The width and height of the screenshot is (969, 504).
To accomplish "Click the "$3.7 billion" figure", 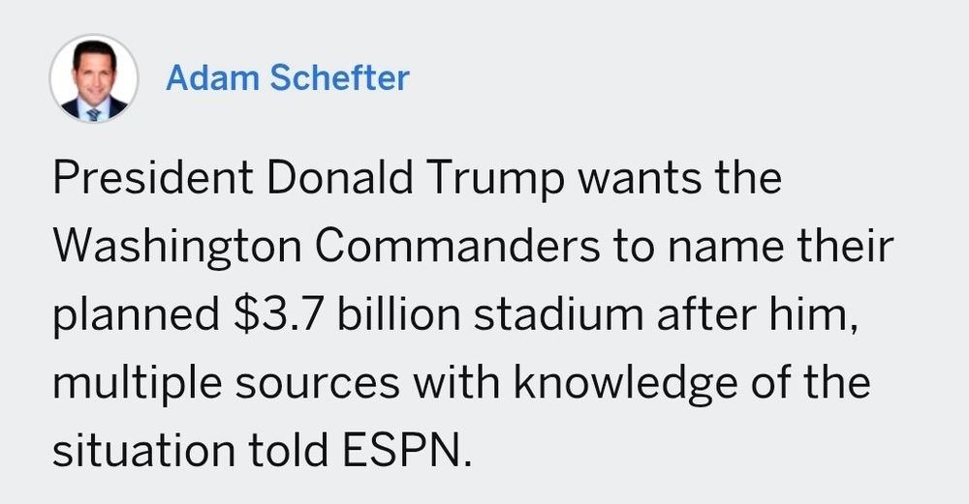I will (x=329, y=316).
